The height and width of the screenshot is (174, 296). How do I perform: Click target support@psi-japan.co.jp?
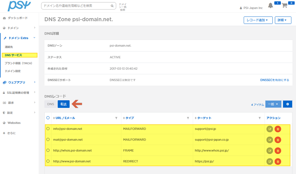point(211,140)
